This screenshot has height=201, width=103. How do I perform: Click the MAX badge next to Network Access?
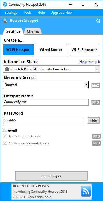[96, 85]
